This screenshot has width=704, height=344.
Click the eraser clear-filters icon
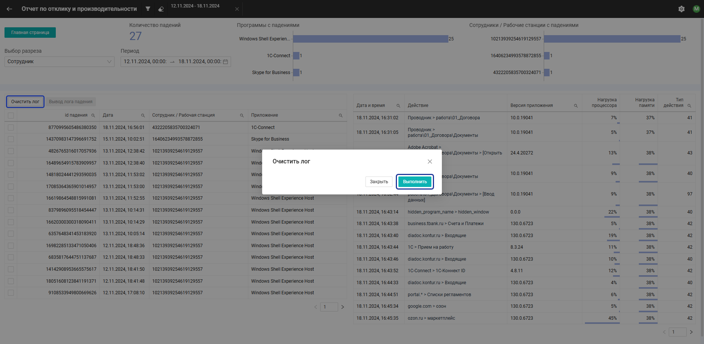point(161,9)
